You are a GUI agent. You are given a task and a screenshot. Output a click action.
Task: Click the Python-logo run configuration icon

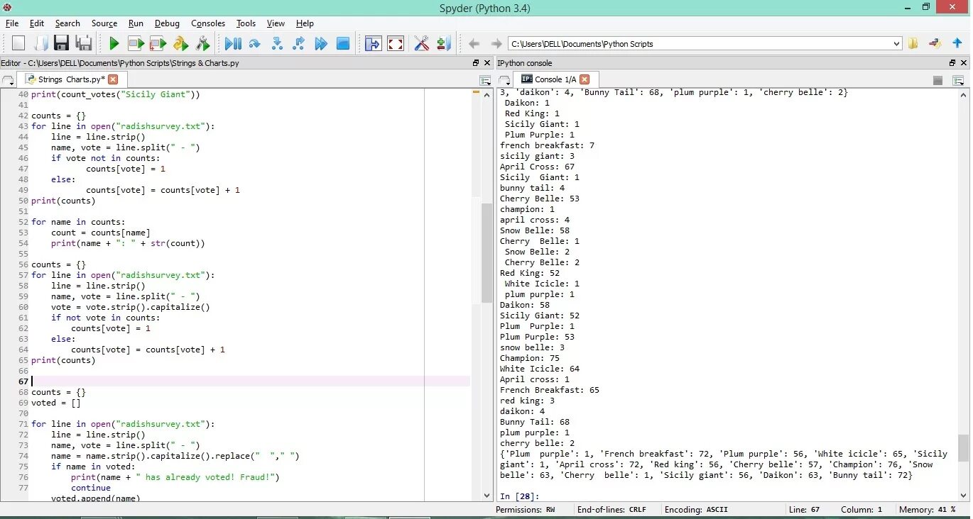180,44
